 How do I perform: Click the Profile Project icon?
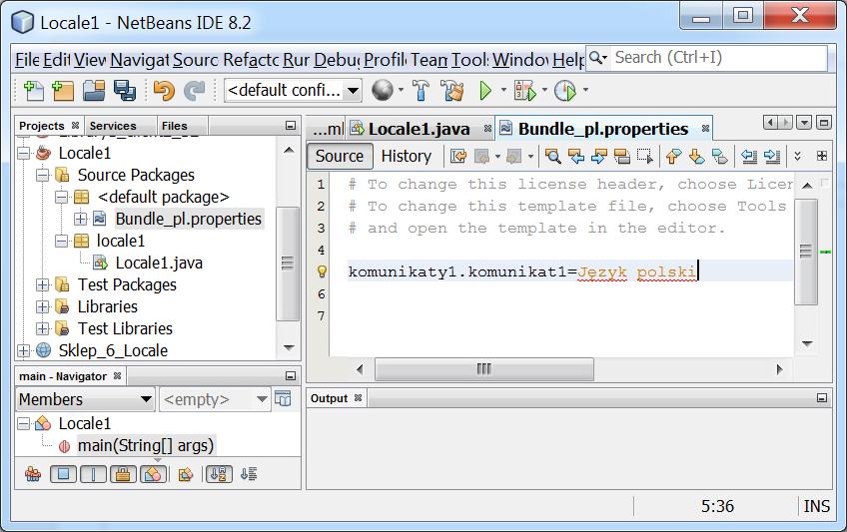click(x=565, y=90)
